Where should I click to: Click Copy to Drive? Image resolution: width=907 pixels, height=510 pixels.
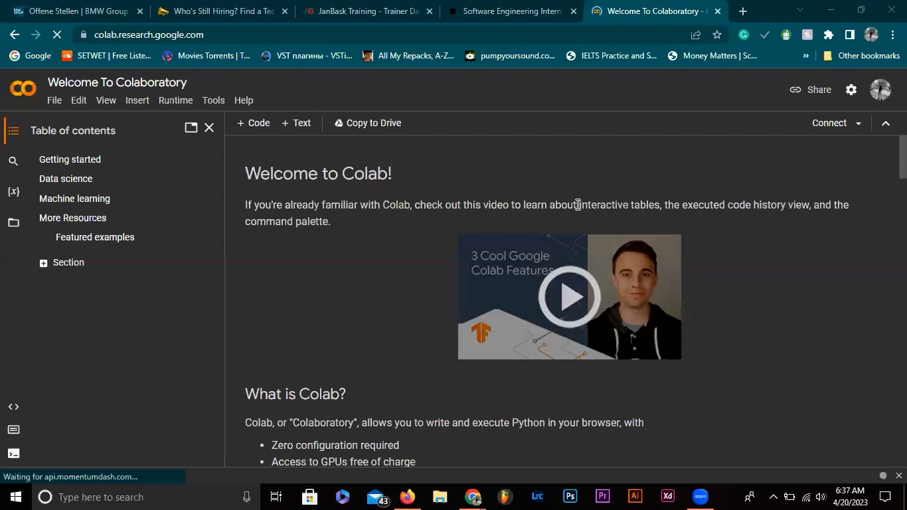(x=368, y=123)
